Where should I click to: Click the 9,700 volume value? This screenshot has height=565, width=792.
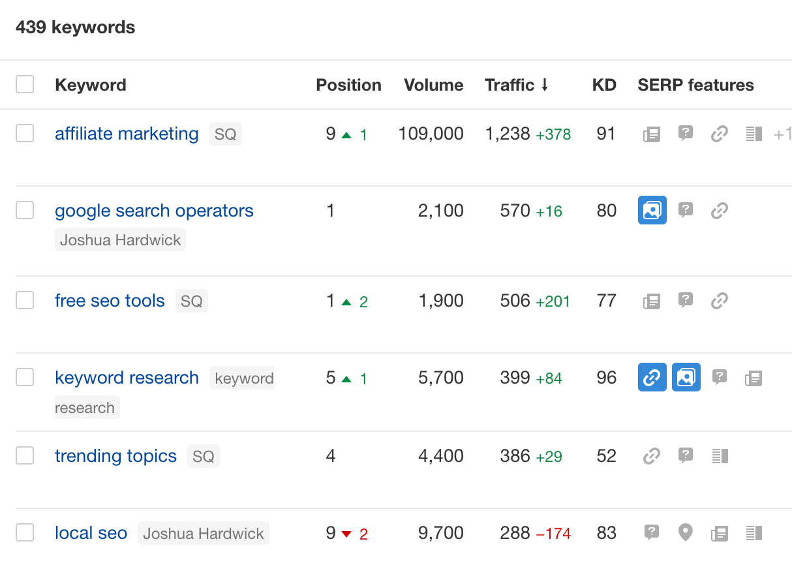441,533
